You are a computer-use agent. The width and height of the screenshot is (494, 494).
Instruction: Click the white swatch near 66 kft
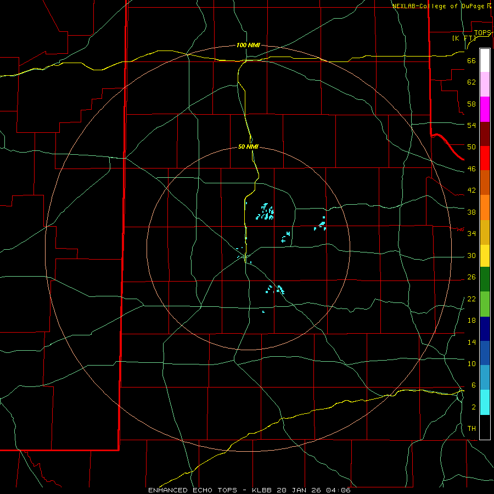(x=485, y=60)
